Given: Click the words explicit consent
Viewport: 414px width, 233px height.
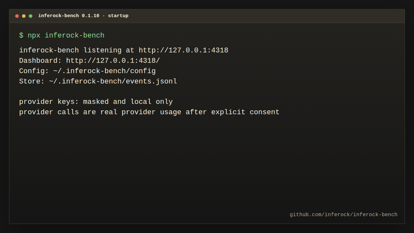Looking at the screenshot, I should click(x=245, y=112).
